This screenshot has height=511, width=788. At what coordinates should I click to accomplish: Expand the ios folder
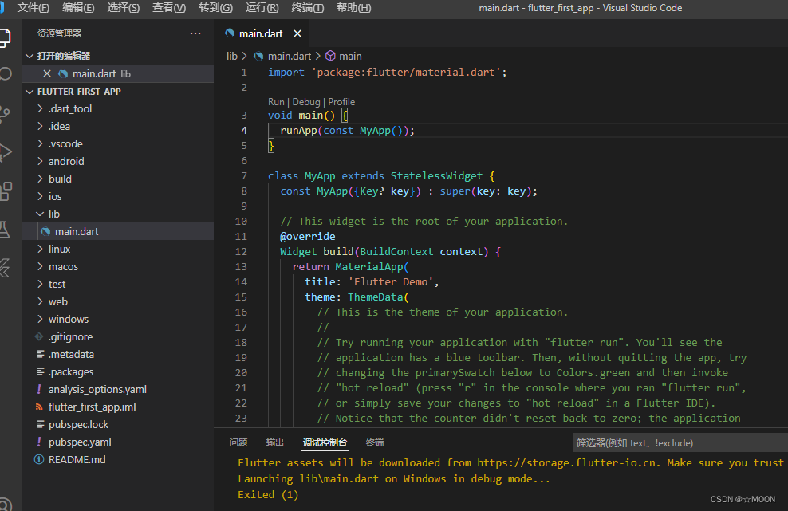40,196
